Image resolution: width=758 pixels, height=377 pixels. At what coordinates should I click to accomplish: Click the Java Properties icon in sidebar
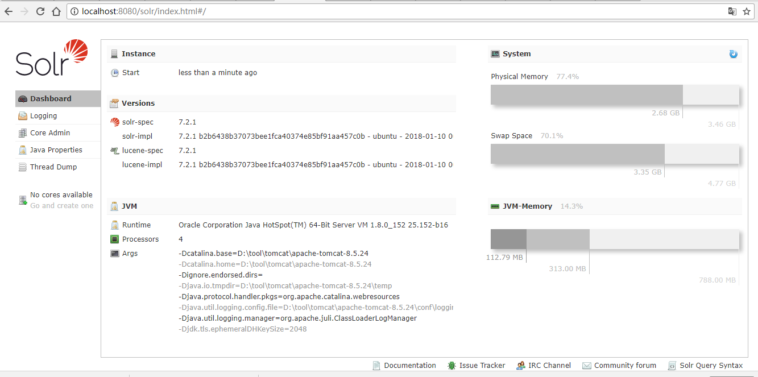[x=23, y=150]
